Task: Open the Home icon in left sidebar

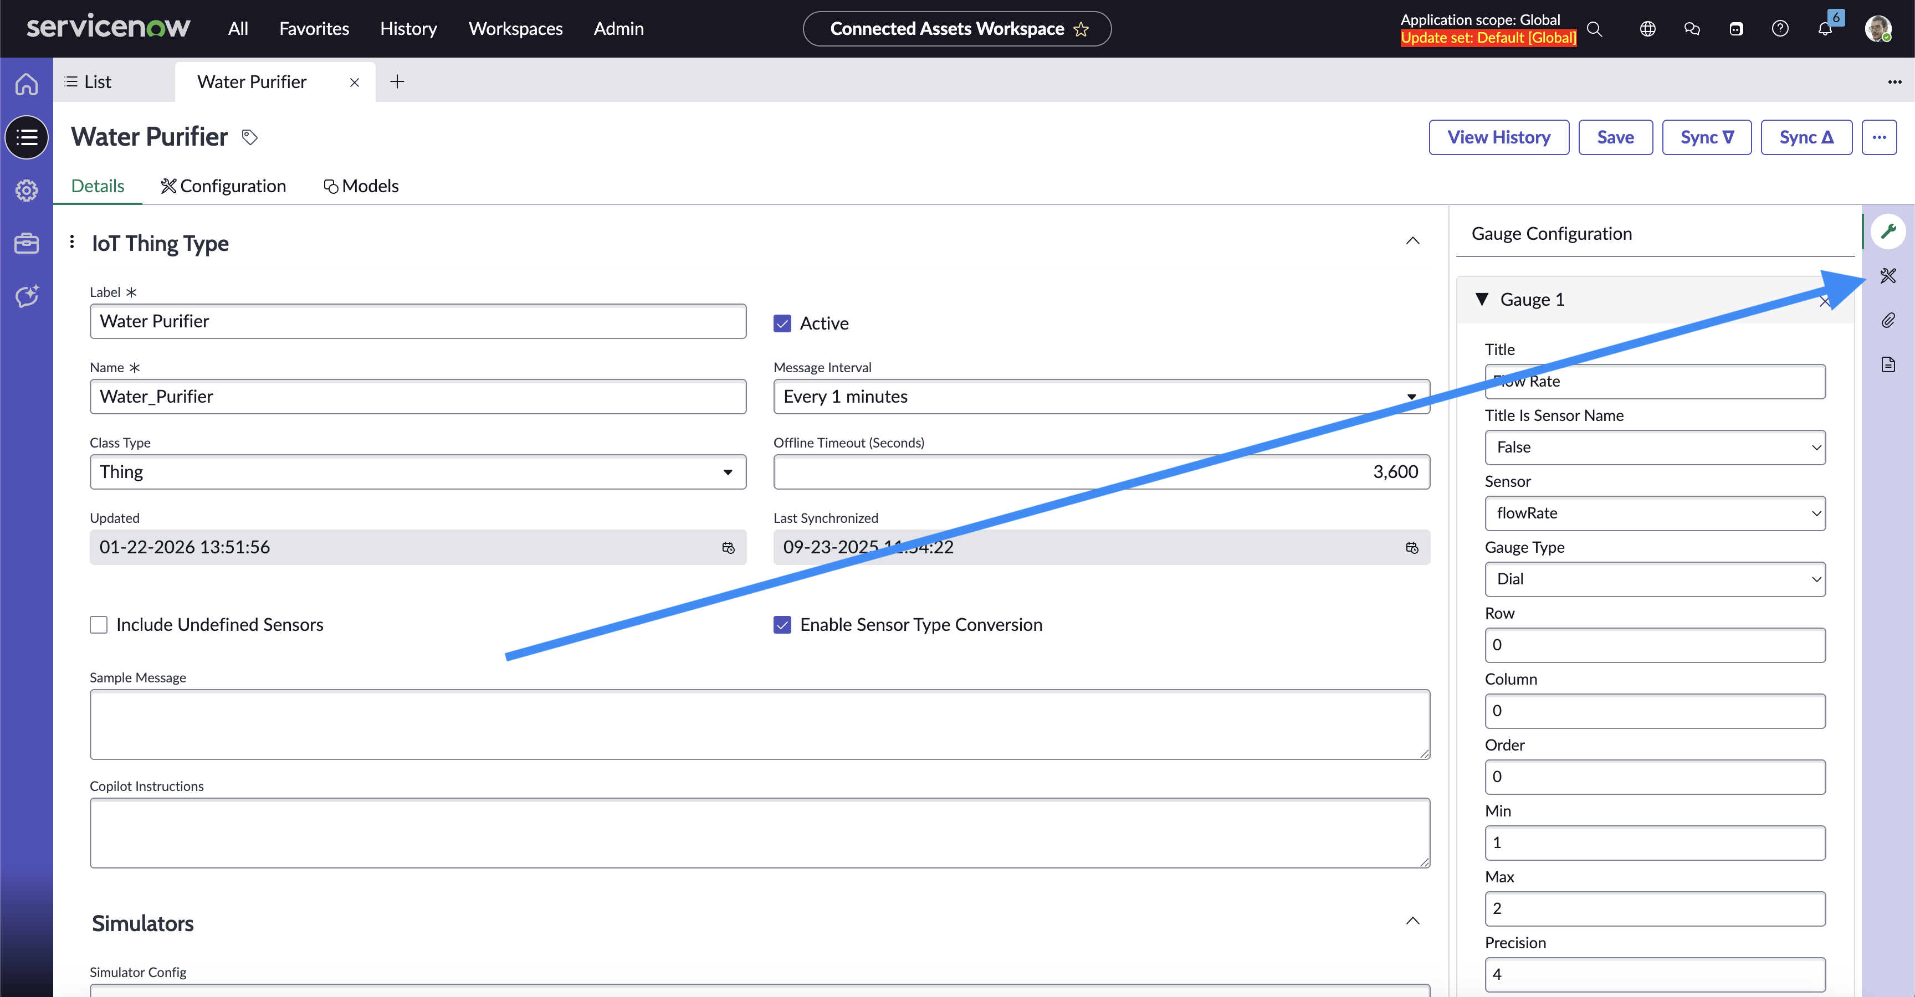Action: (x=27, y=84)
